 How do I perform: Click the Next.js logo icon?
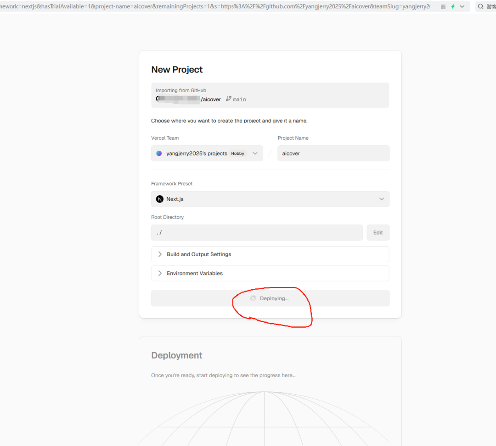(x=160, y=199)
